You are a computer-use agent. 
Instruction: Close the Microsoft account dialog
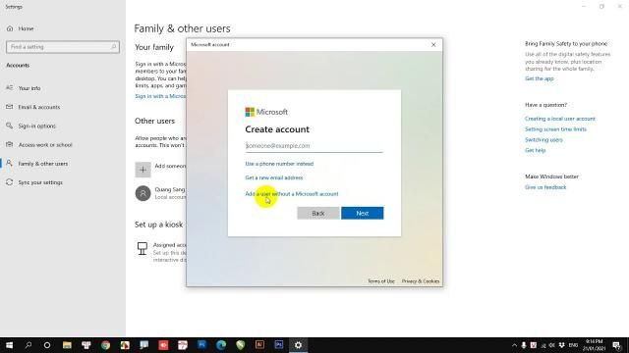tap(433, 45)
